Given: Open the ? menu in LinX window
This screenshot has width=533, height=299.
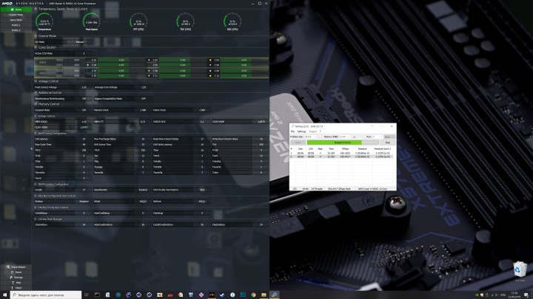Looking at the screenshot, I should [x=321, y=131].
